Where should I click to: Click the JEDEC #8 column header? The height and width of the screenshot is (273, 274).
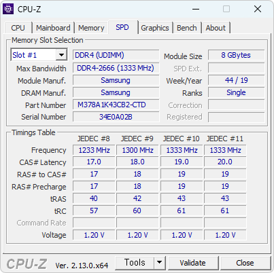(93, 139)
